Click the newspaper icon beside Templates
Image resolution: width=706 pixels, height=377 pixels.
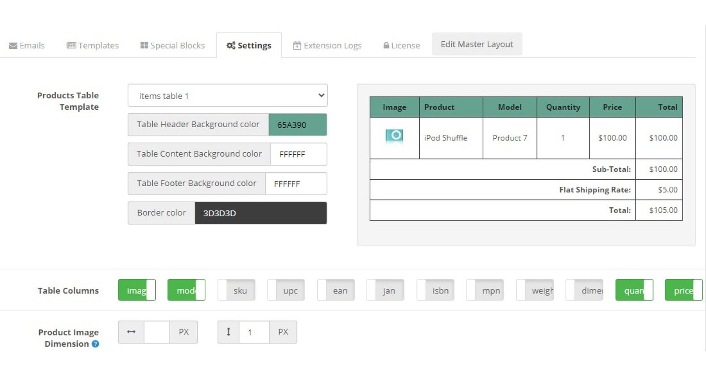pos(71,45)
